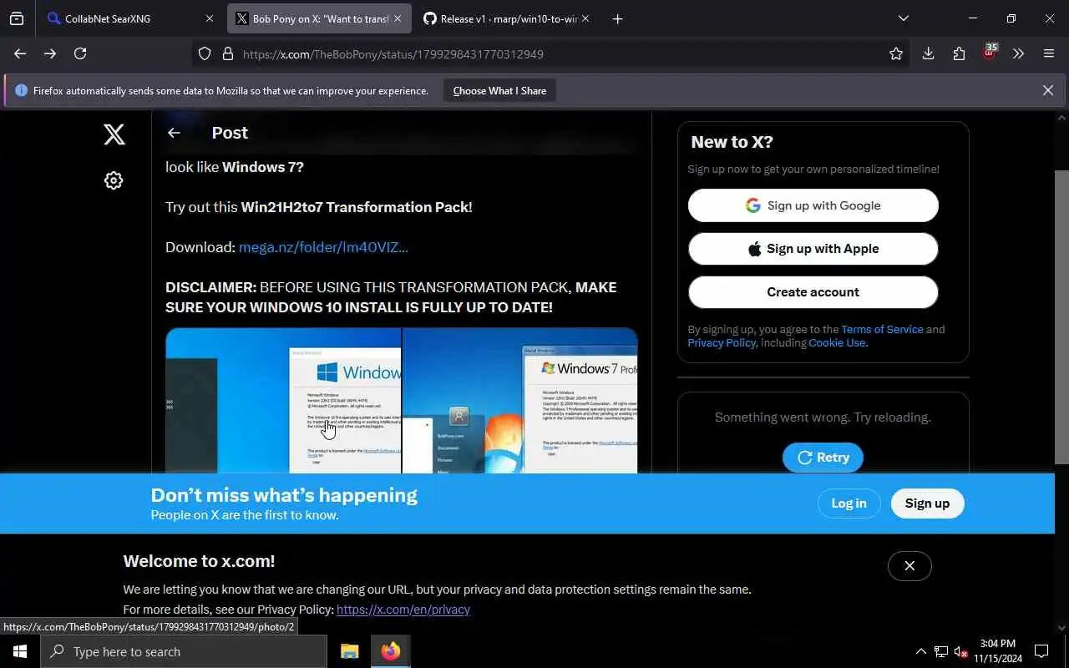Focus the x.com URL address field
The width and height of the screenshot is (1069, 668).
[x=551, y=54]
